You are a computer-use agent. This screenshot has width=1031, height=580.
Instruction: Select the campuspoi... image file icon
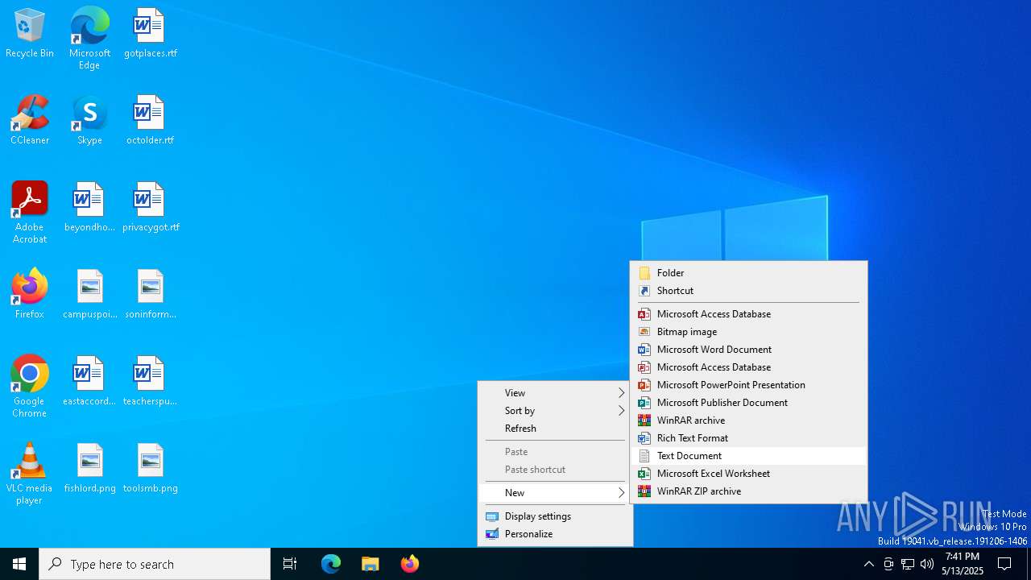click(89, 295)
